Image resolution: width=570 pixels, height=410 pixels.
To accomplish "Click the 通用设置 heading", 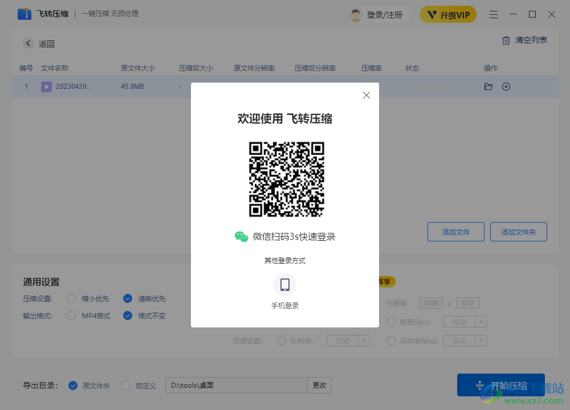I will (x=41, y=282).
